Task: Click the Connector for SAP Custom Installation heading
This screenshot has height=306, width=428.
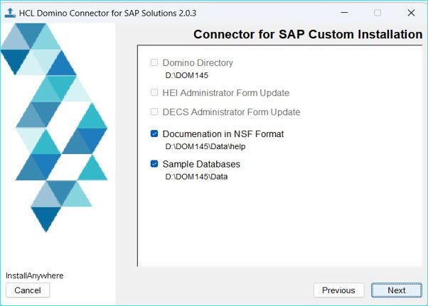Action: tap(308, 34)
